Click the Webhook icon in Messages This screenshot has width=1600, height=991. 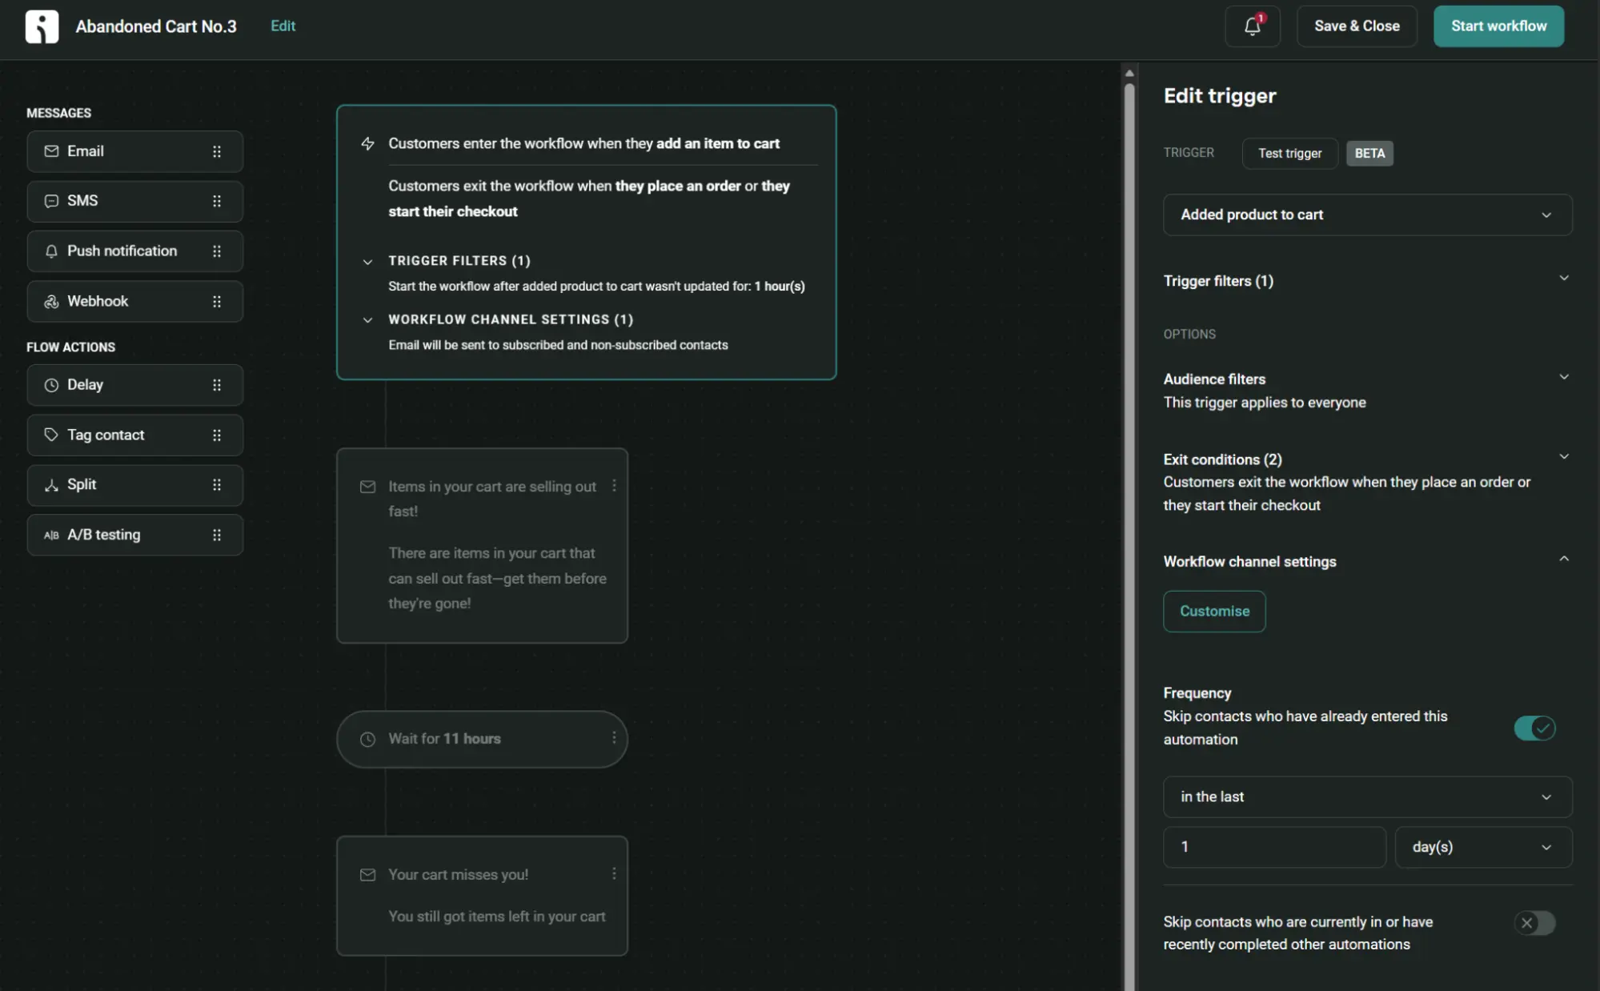pos(51,302)
